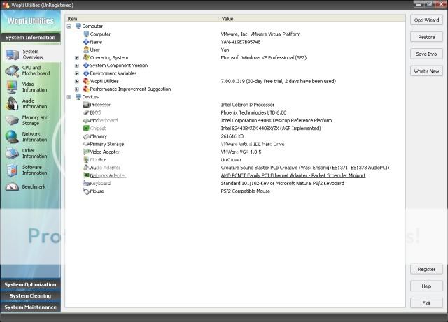Click the '261616 KB' memory value
This screenshot has width=448, height=322.
coord(232,136)
